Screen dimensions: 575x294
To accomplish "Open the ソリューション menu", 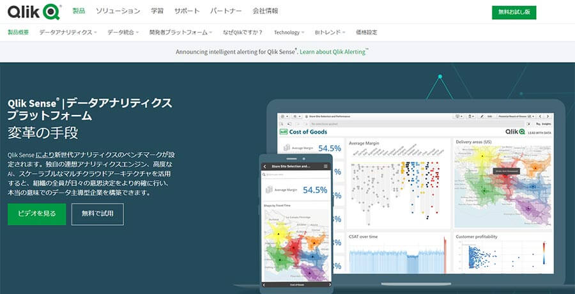I will point(118,12).
